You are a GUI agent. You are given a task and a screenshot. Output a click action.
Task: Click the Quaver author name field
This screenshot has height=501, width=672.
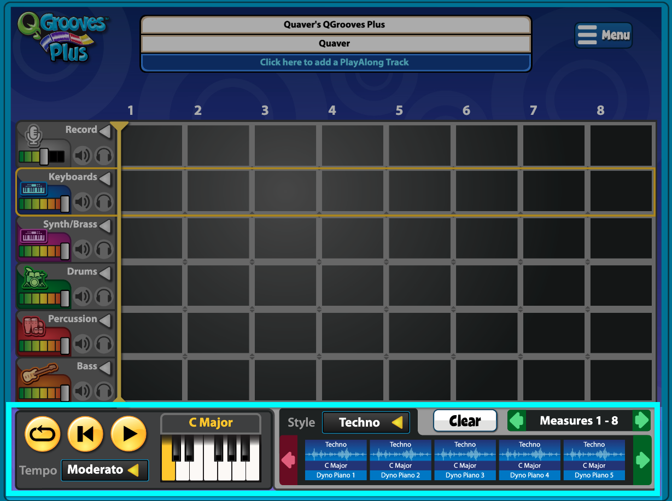[336, 43]
